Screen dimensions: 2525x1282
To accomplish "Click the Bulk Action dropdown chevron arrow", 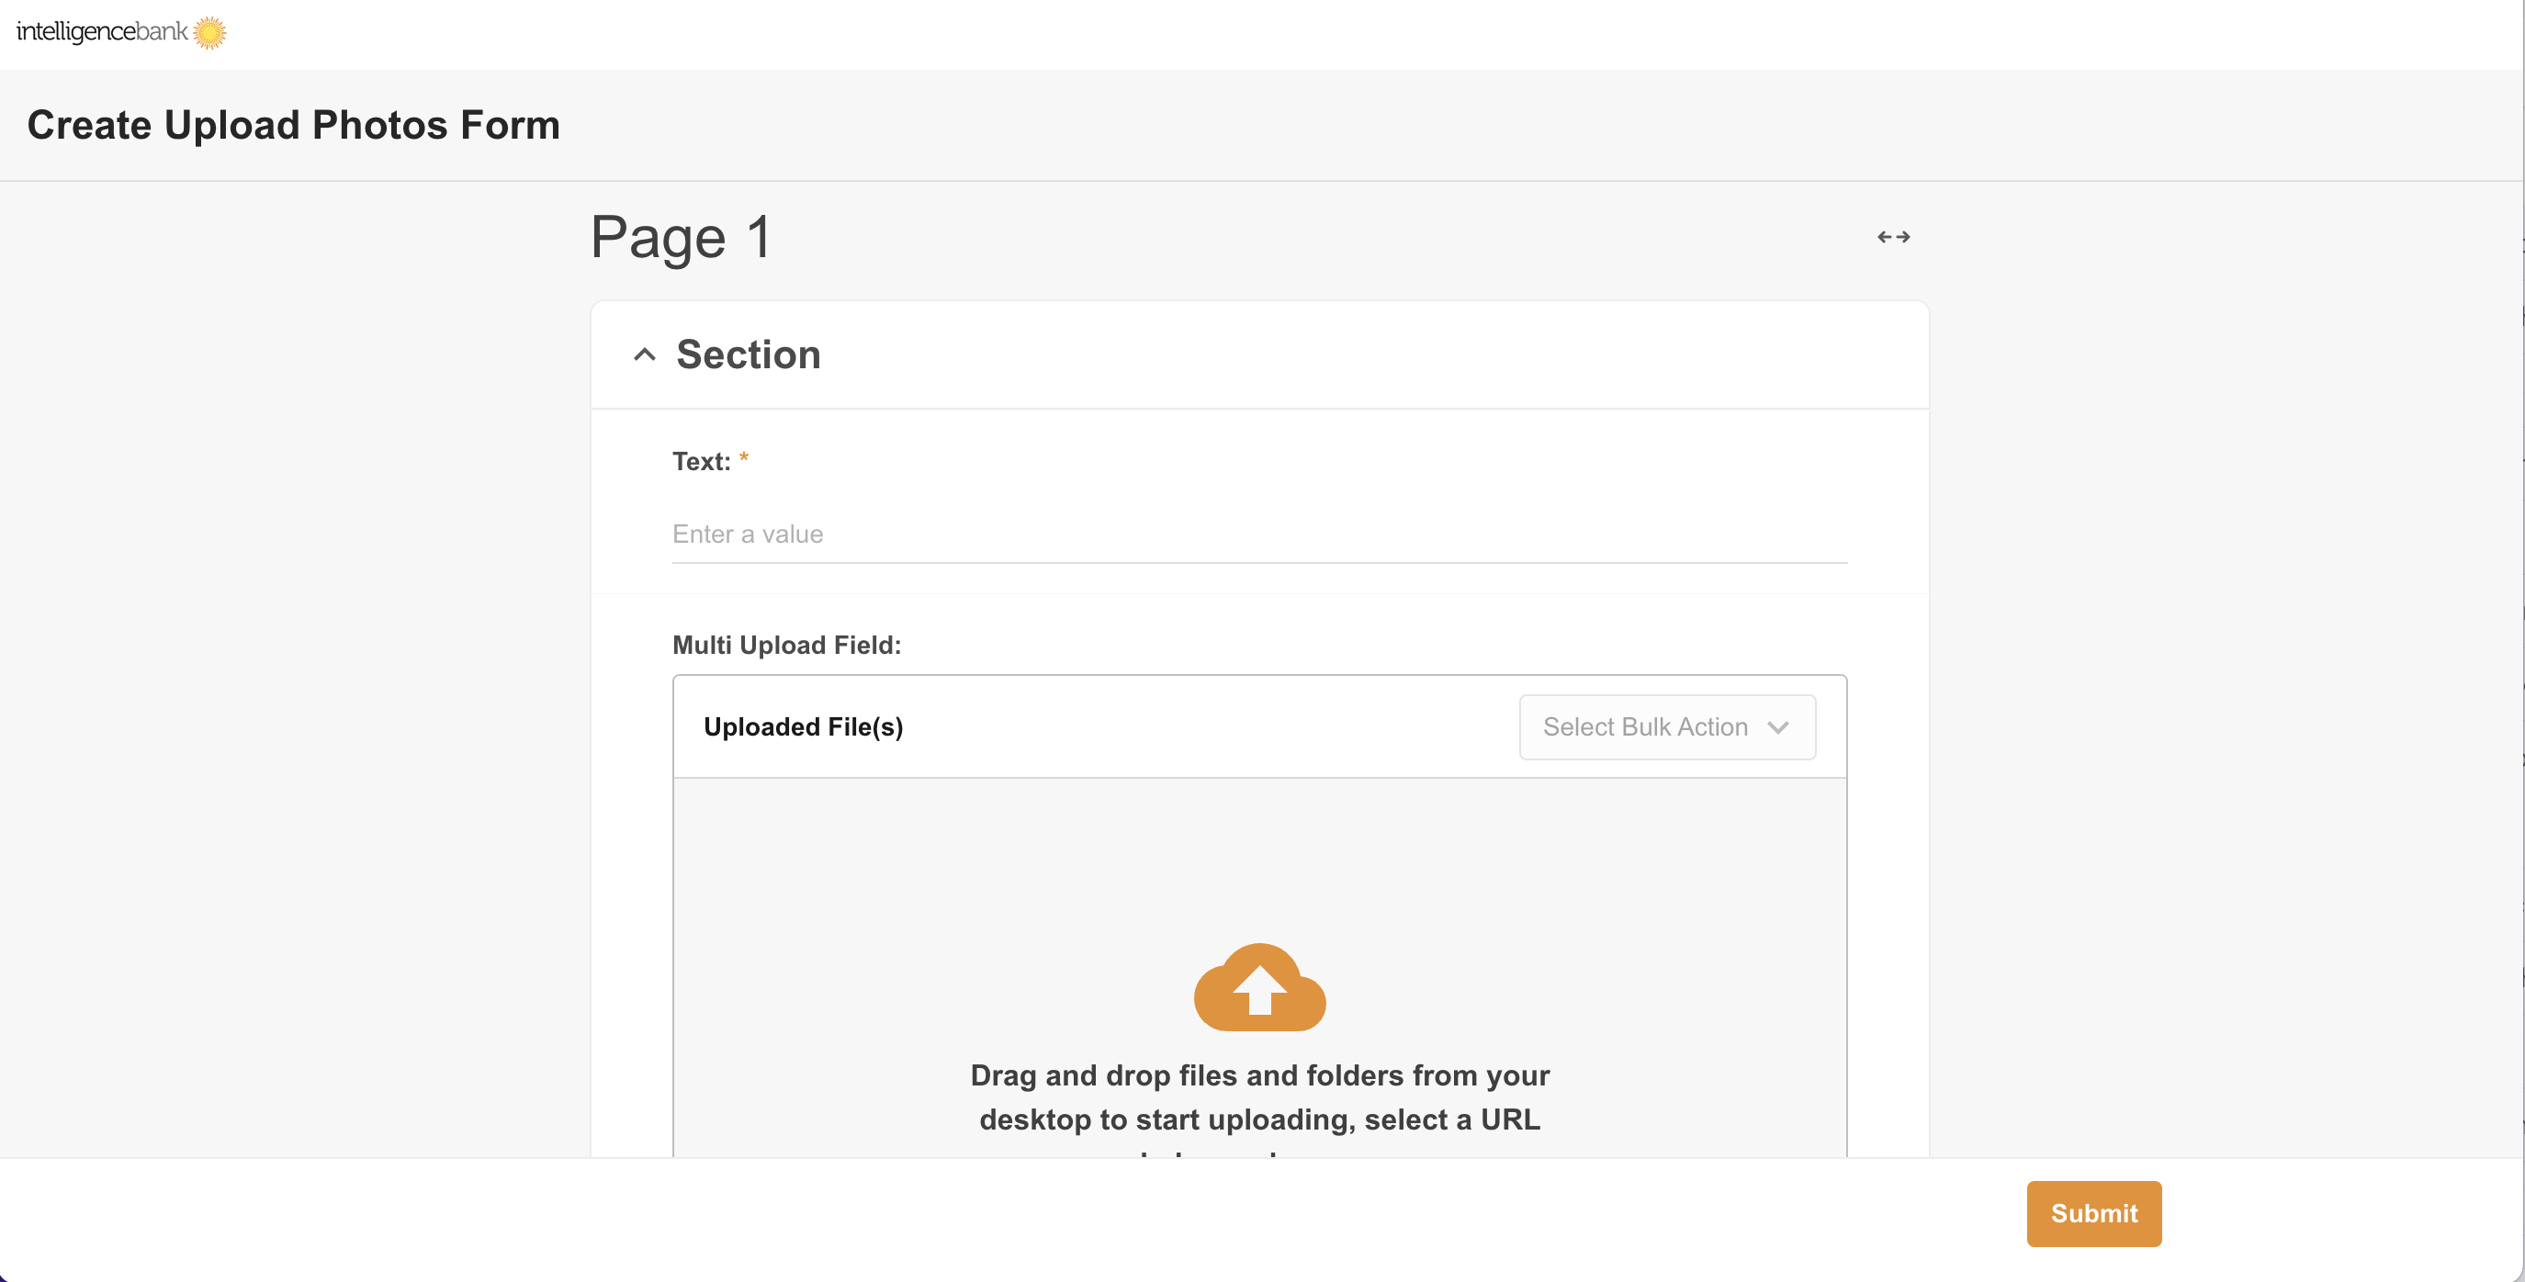I will click(1778, 727).
